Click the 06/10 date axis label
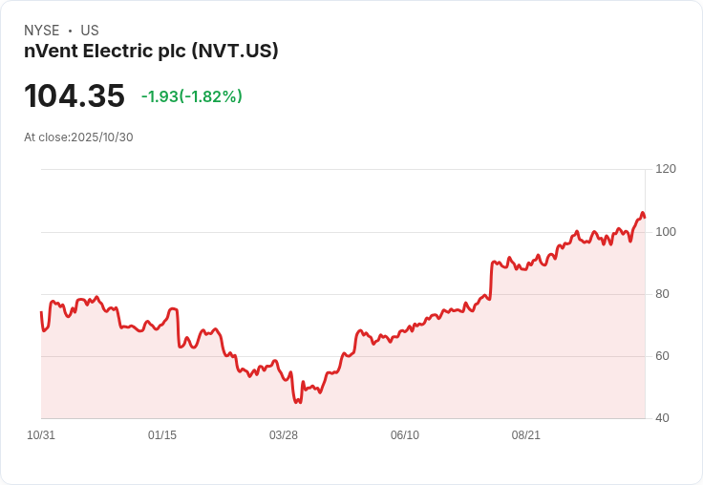The width and height of the screenshot is (703, 485). point(405,435)
